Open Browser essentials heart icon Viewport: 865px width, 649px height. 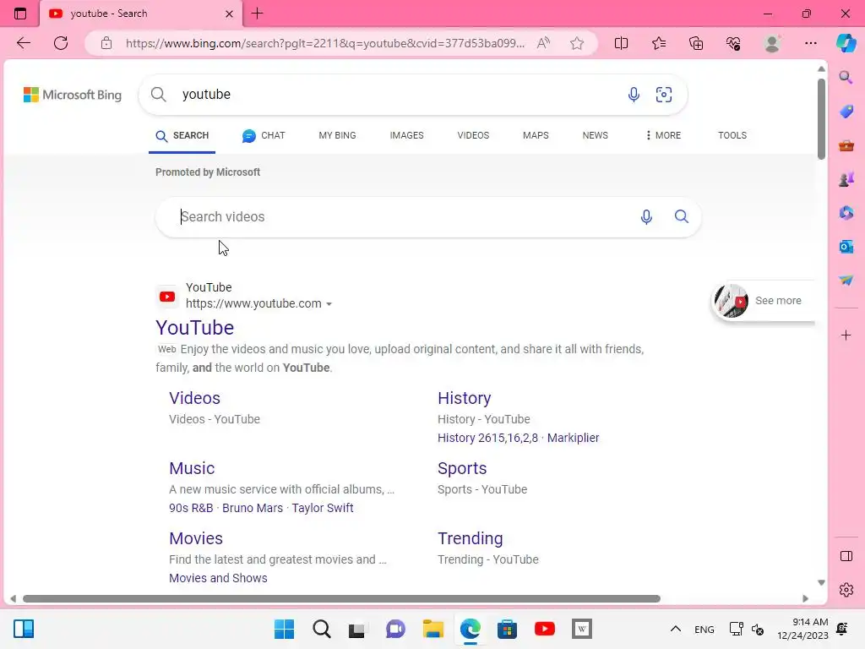pos(733,43)
